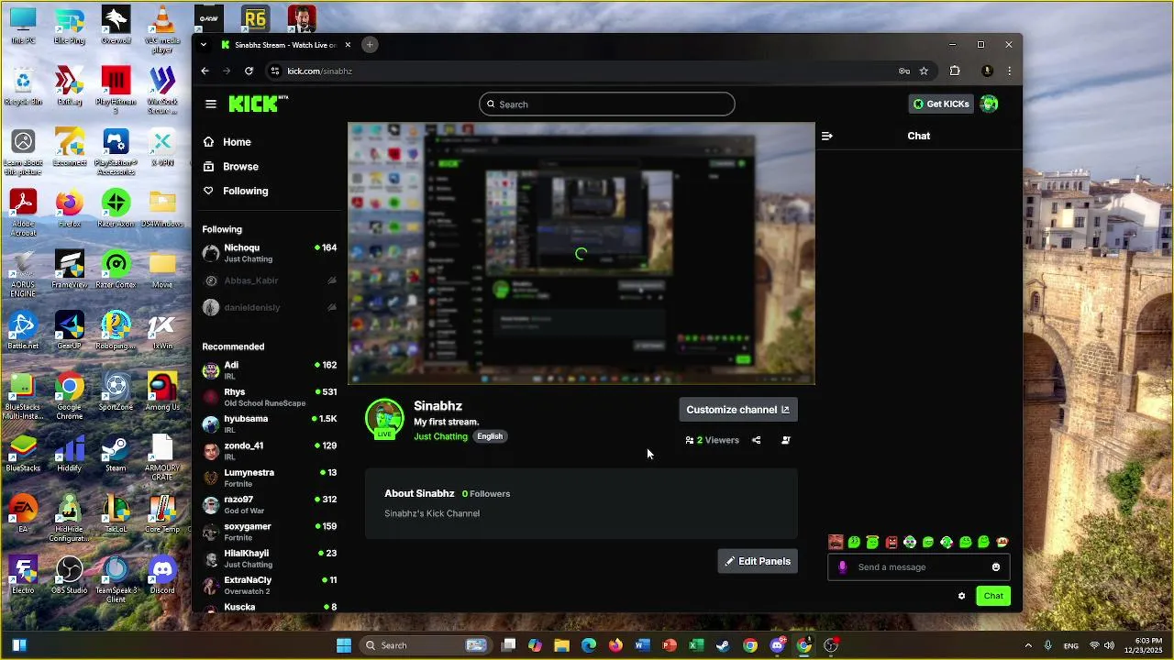Bookmark this page with the star icon
1174x660 pixels.
click(924, 71)
